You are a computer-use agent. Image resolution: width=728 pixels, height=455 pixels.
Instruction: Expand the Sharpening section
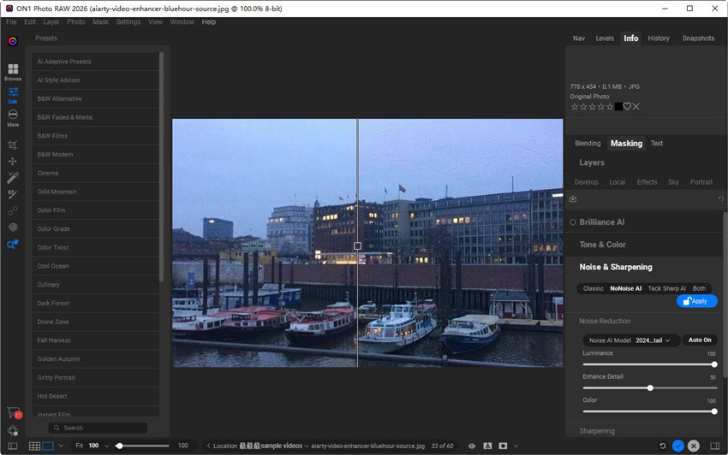(597, 431)
